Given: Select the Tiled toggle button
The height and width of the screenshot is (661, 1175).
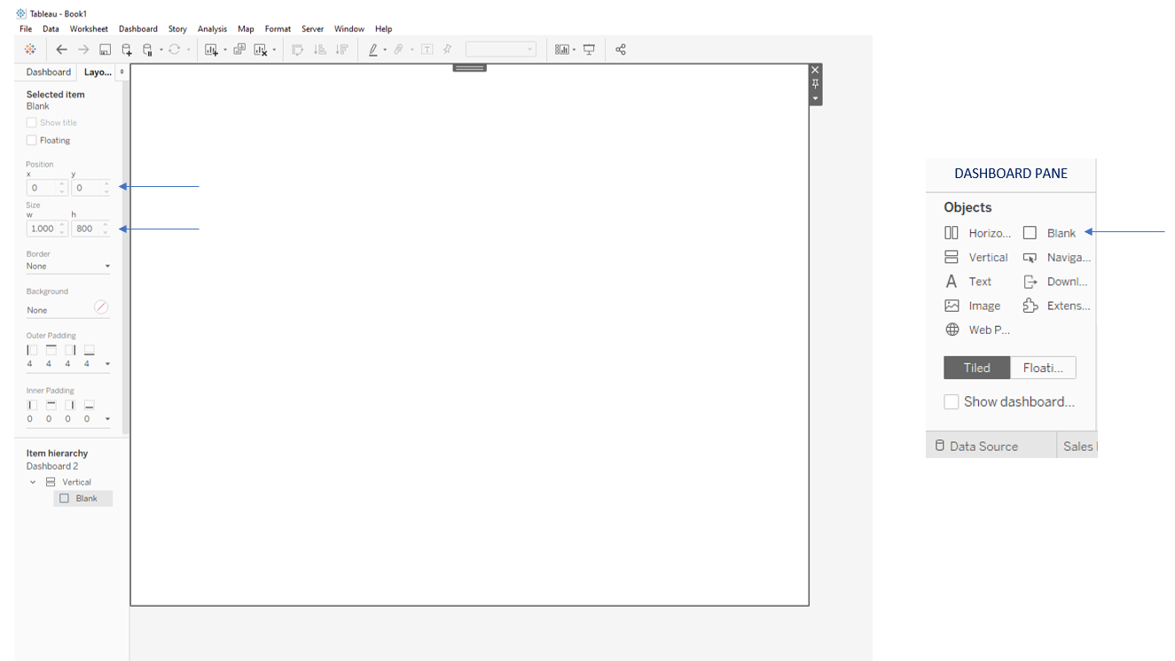Looking at the screenshot, I should [976, 368].
